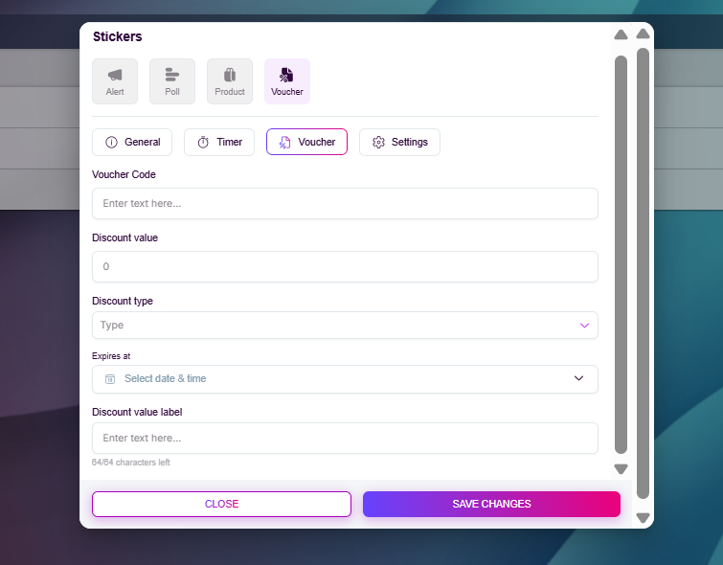
Task: Click the gear icon on Settings tab
Action: [378, 143]
